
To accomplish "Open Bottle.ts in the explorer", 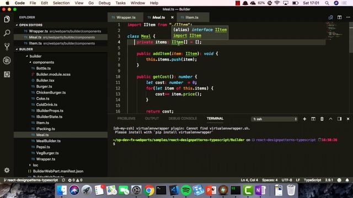I will click(x=44, y=68).
